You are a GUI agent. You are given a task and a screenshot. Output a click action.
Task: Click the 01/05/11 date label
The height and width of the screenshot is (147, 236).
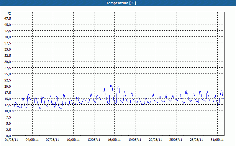click(x=12, y=140)
